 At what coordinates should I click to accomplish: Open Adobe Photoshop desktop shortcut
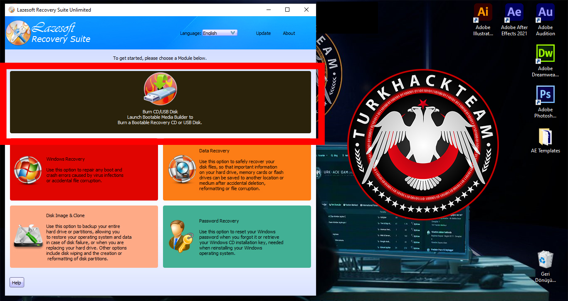545,102
